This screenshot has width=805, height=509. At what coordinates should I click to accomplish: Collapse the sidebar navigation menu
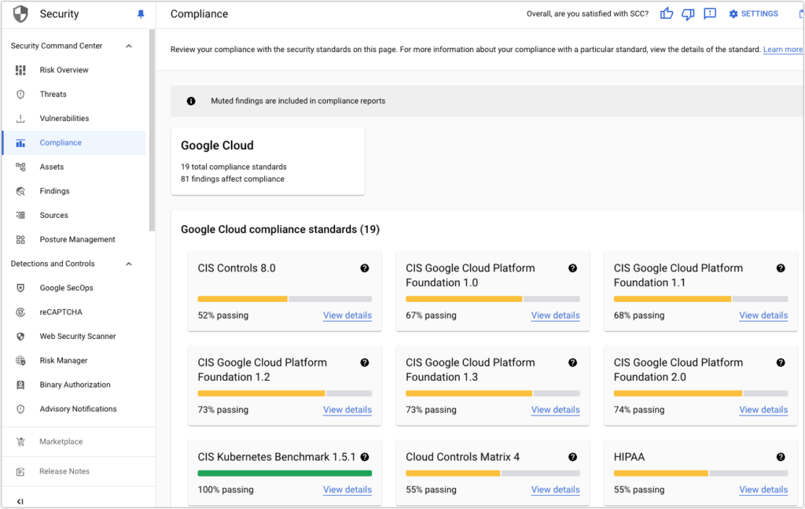(20, 501)
